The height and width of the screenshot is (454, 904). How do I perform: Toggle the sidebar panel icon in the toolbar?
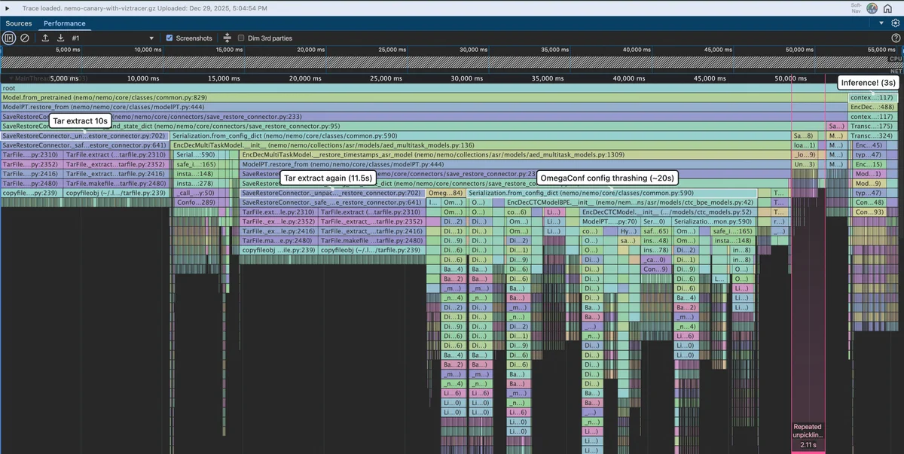pyautogui.click(x=9, y=38)
